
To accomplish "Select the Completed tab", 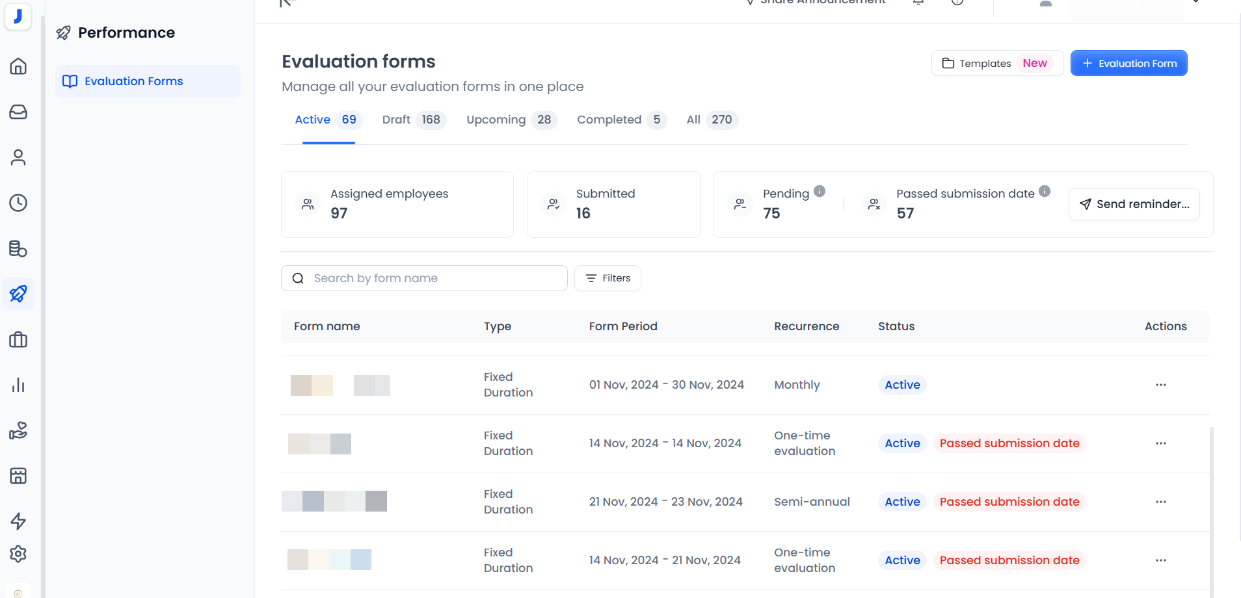I will [x=620, y=120].
